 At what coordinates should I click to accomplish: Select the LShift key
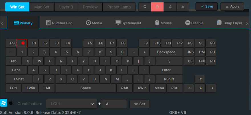[19, 79]
